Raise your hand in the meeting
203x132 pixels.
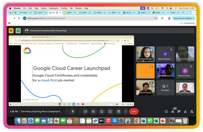click(x=119, y=112)
